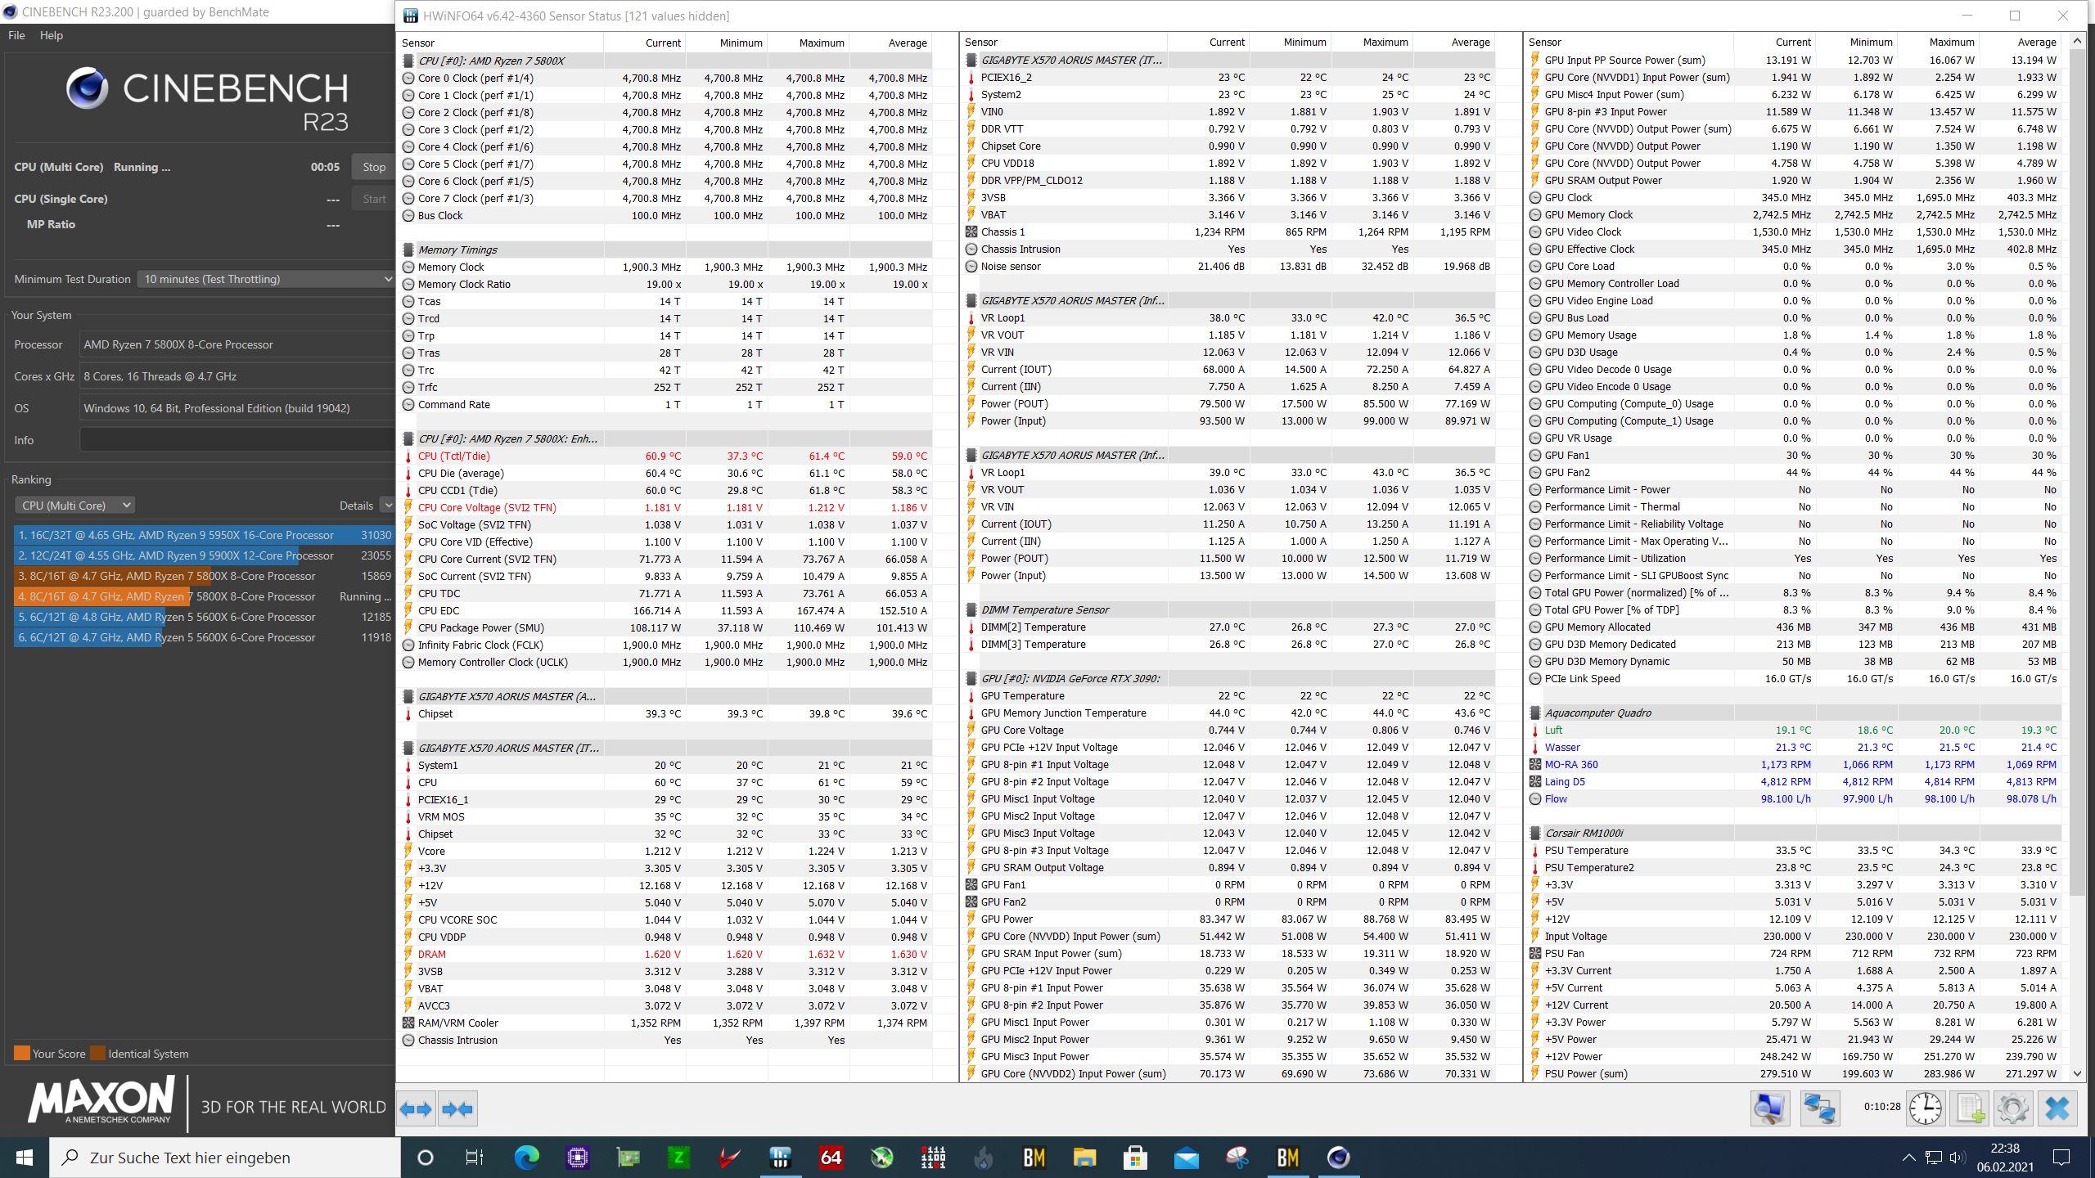Image resolution: width=2095 pixels, height=1178 pixels.
Task: Expand the ranking Details arrow
Action: [387, 506]
